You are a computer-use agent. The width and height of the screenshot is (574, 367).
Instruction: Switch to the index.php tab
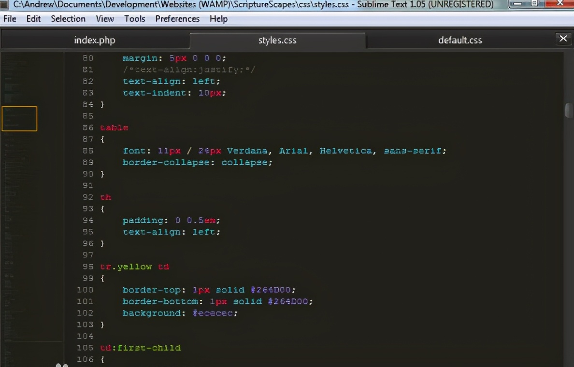click(x=95, y=40)
